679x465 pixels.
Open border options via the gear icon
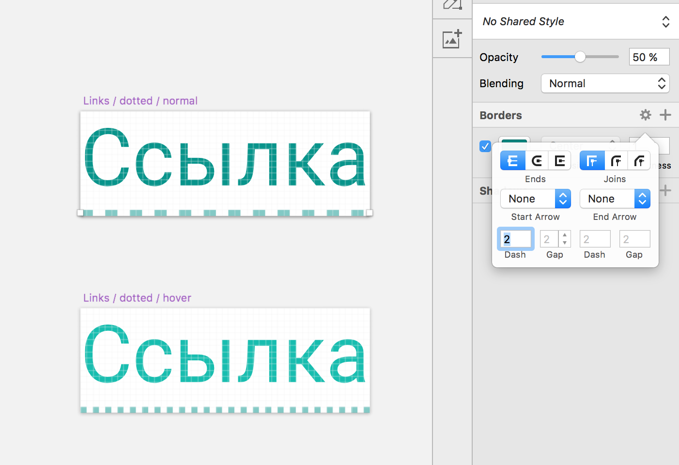[645, 115]
